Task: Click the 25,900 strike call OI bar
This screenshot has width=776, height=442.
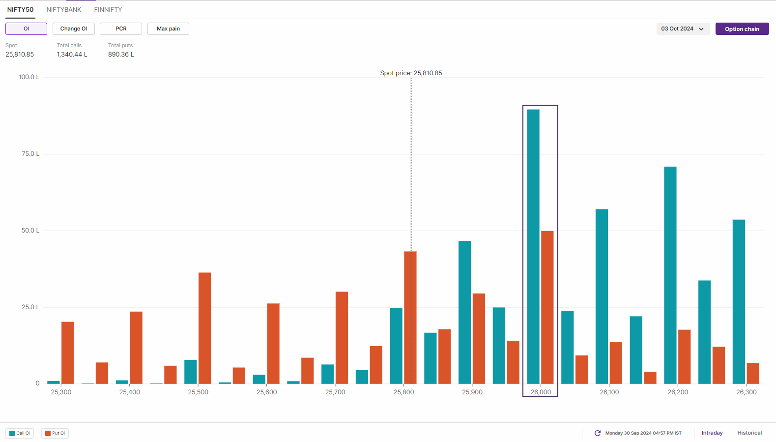Action: 465,312
